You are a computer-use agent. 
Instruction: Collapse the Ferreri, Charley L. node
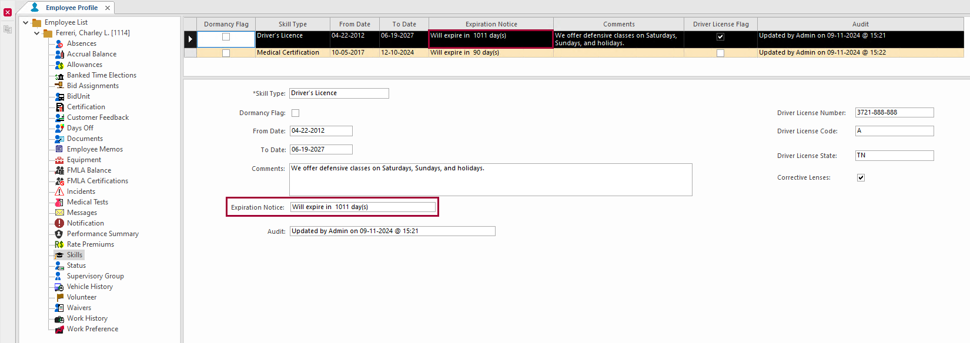(x=37, y=33)
